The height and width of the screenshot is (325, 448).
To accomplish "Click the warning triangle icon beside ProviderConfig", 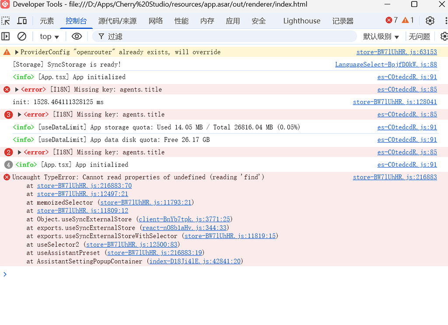I will (7, 52).
